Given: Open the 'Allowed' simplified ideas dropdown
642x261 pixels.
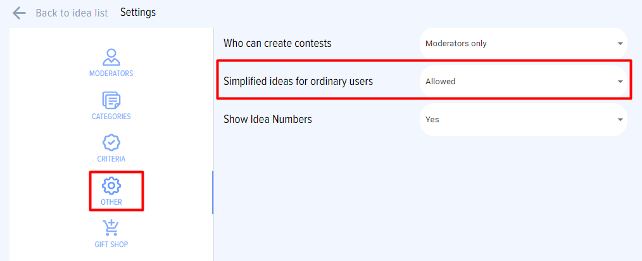Looking at the screenshot, I should pyautogui.click(x=519, y=82).
